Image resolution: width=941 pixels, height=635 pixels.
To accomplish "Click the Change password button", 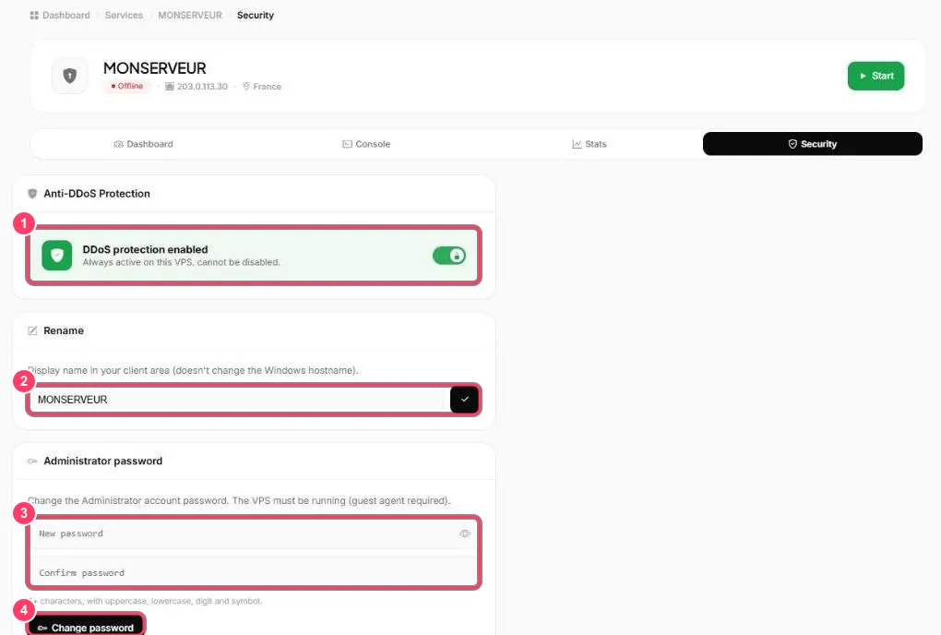I will (86, 628).
